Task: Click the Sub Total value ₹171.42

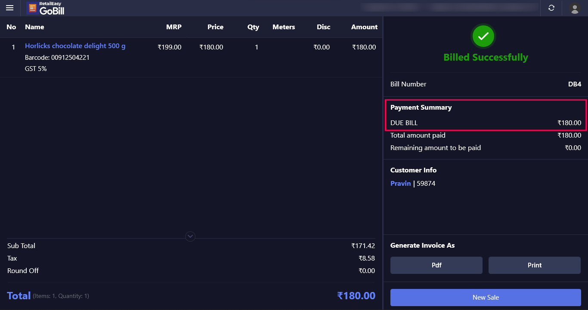Action: click(x=363, y=246)
